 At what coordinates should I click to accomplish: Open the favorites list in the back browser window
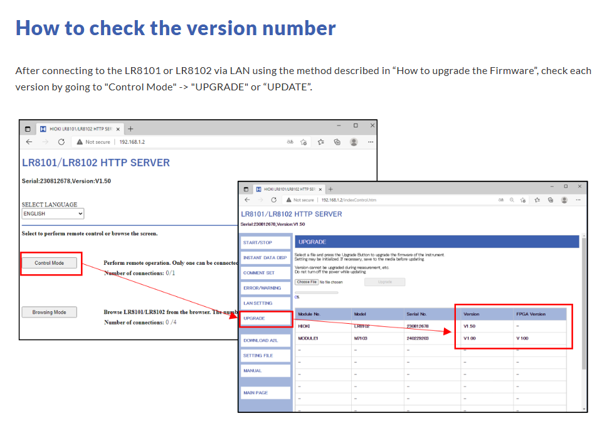(320, 142)
